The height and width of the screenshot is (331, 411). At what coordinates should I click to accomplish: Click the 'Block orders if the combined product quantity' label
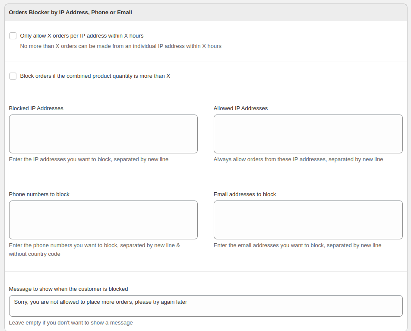[x=95, y=76]
